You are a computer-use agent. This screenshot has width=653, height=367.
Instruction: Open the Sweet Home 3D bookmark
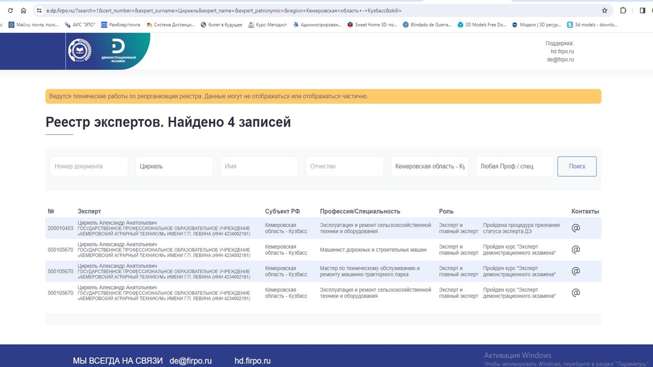click(x=372, y=24)
